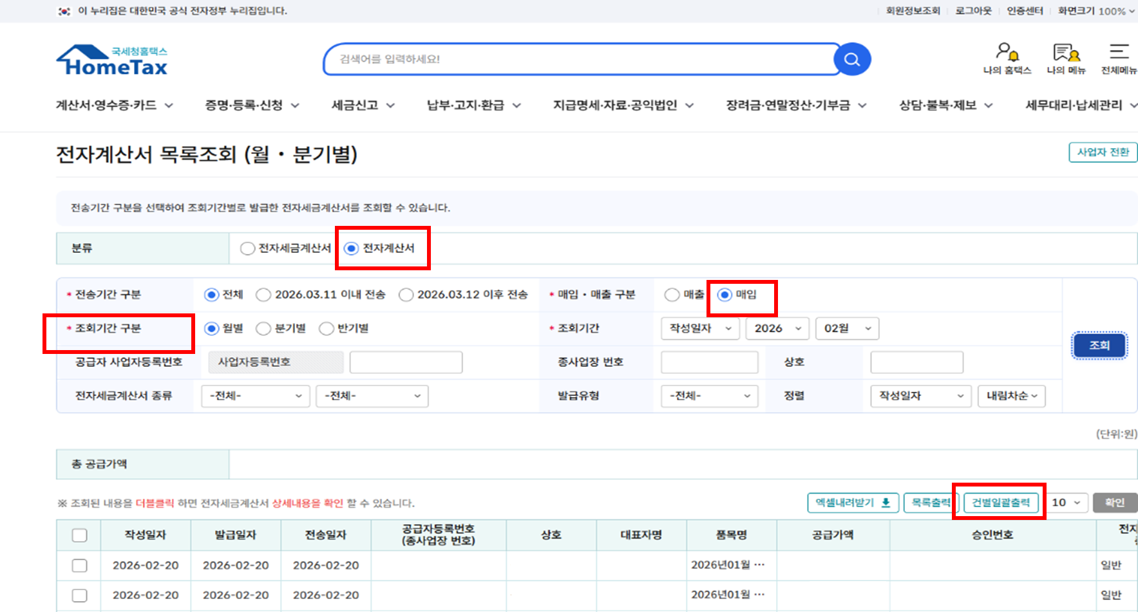Click the blue 조회 button
This screenshot has height=612, width=1138.
tap(1099, 346)
